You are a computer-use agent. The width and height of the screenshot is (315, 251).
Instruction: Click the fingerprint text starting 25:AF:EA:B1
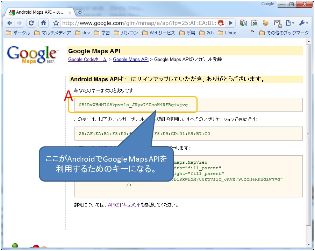[144, 134]
